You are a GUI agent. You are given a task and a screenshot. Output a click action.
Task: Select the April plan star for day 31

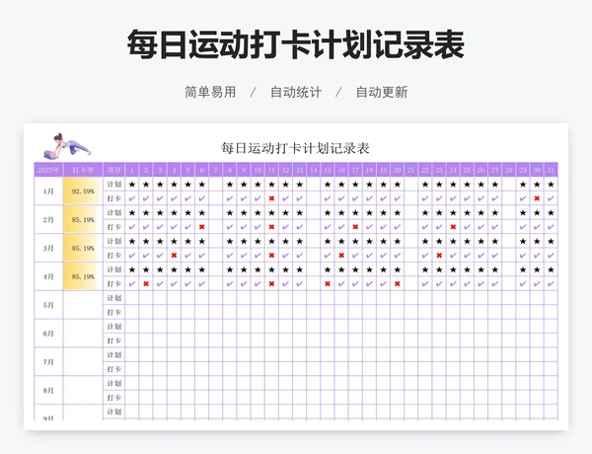[551, 269]
